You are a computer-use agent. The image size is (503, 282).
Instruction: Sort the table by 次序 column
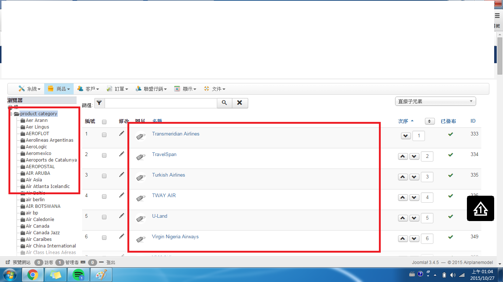[x=405, y=121]
